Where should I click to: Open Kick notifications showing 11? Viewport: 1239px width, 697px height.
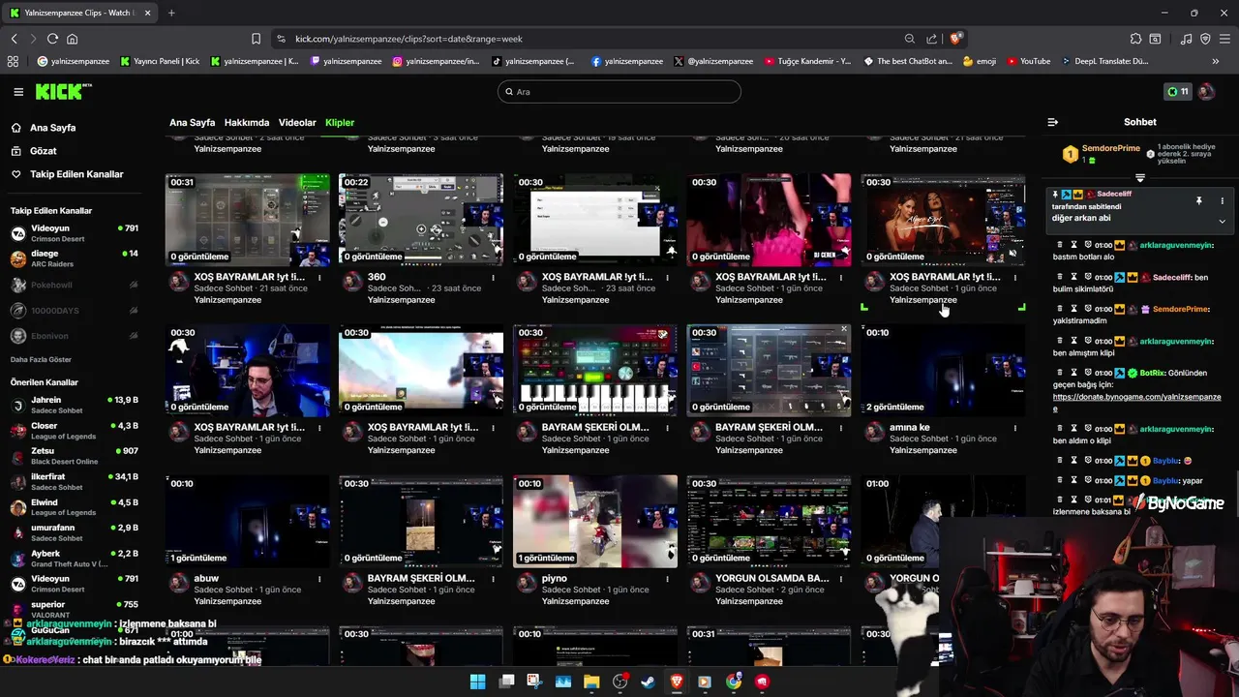(x=1177, y=92)
